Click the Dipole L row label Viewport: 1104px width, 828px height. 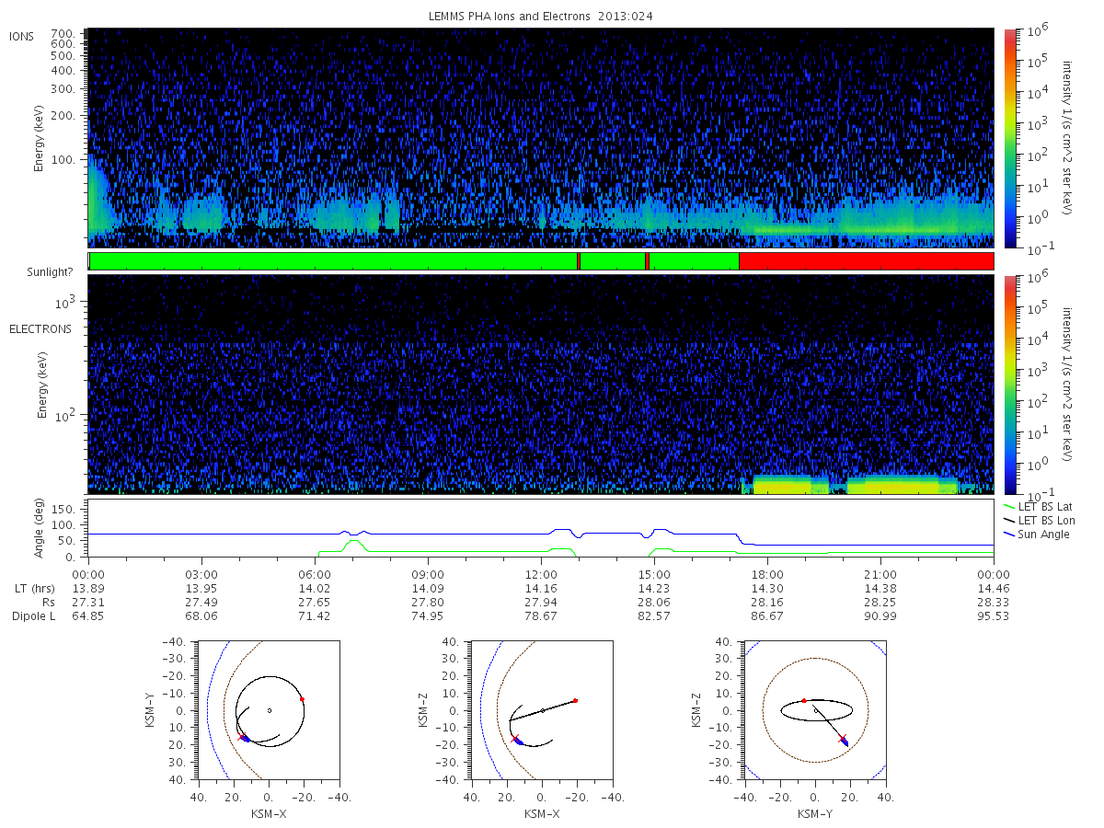[33, 616]
